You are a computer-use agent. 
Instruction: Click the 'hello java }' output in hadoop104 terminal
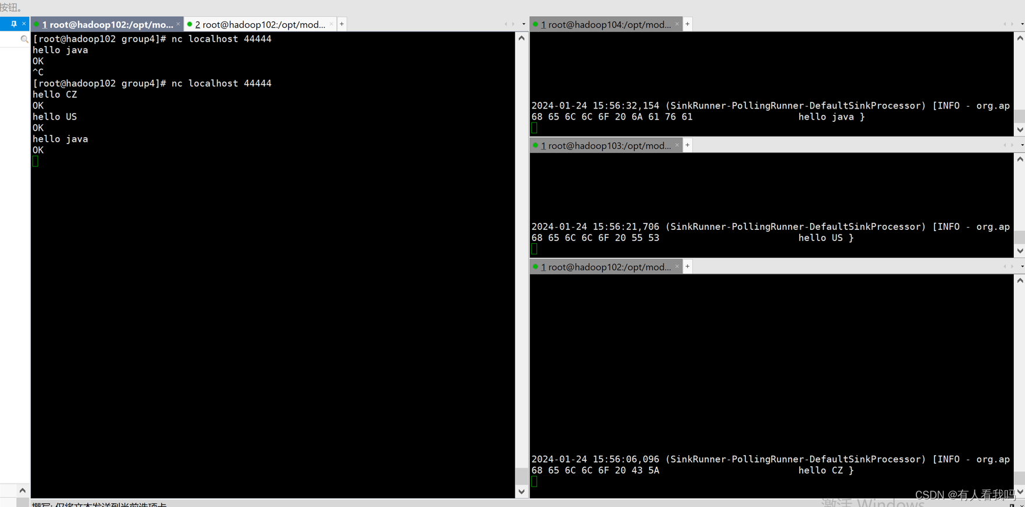click(831, 117)
